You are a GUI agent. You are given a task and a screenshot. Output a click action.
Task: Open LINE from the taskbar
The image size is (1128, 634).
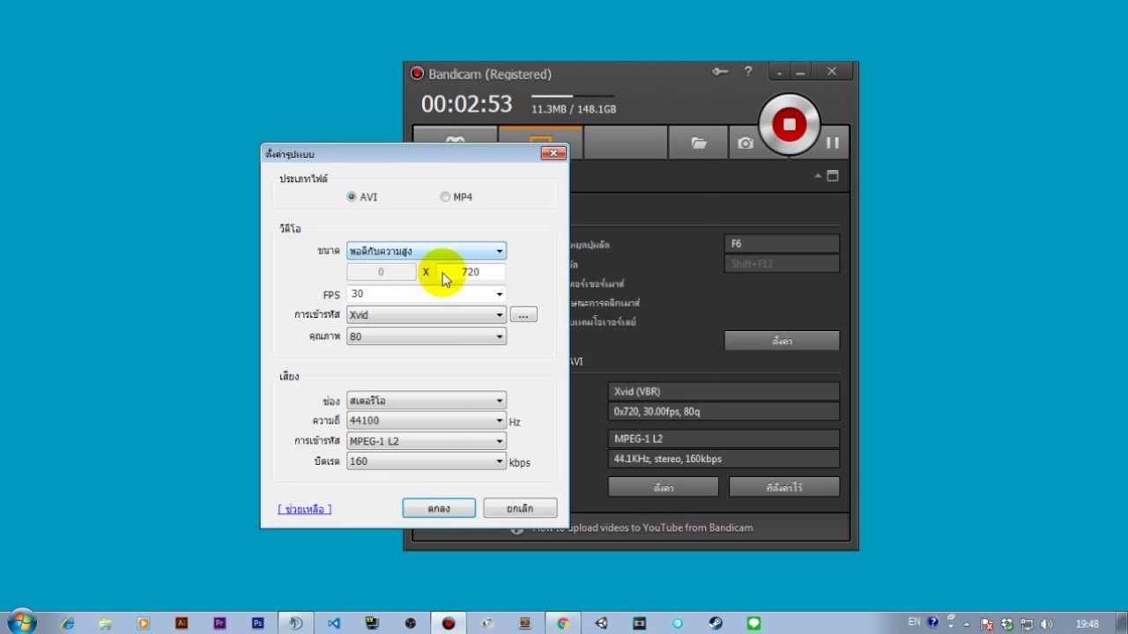(753, 623)
